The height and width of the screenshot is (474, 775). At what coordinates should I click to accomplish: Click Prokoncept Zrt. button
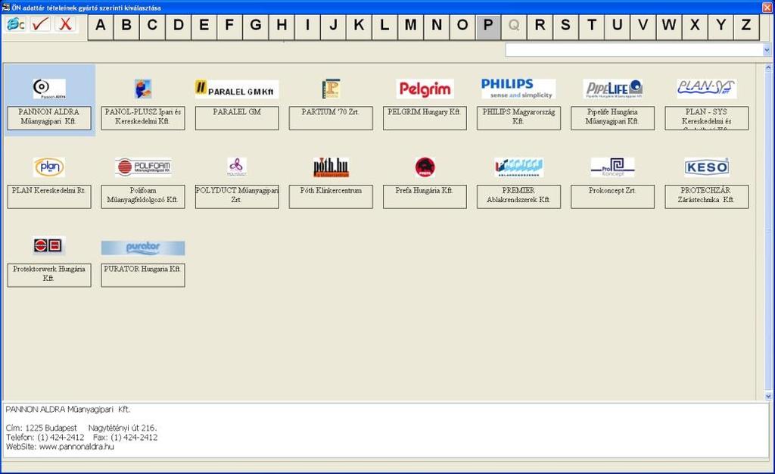click(x=612, y=197)
